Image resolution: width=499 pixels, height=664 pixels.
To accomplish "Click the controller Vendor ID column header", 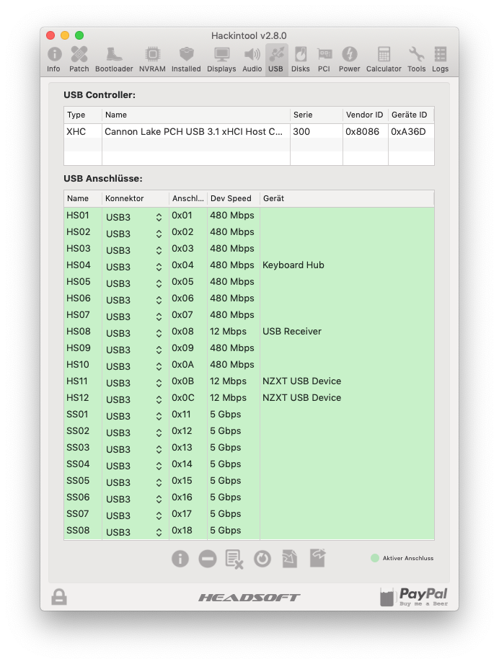I will click(x=365, y=115).
